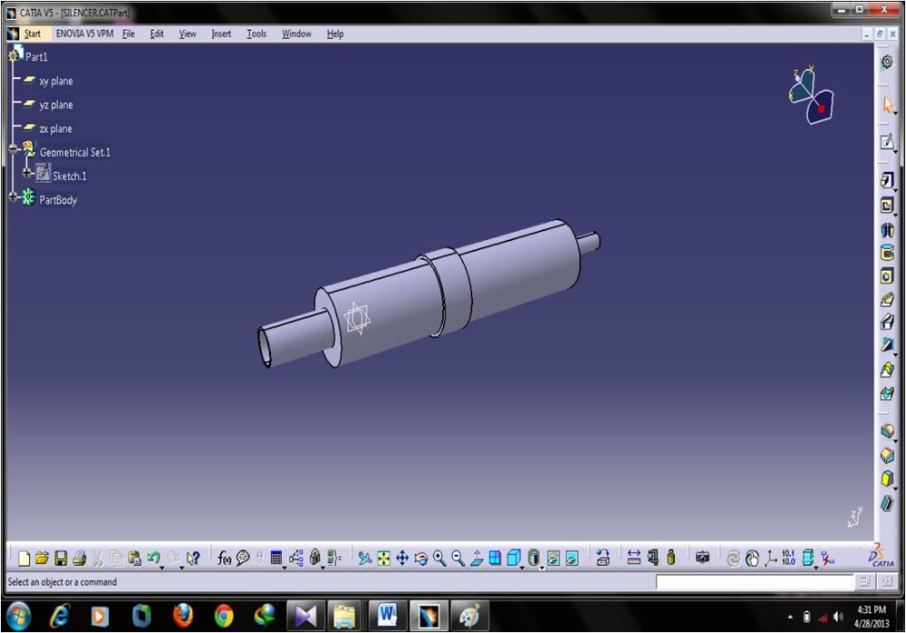This screenshot has height=633, width=906.
Task: Expand the Sketch.1 tree node
Action: pos(26,173)
